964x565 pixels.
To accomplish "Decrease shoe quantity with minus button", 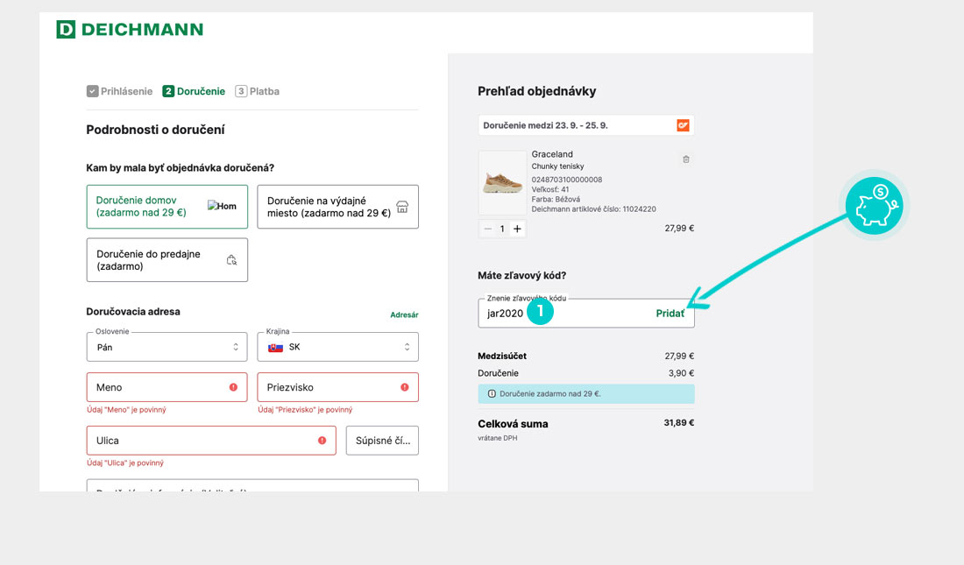I will click(488, 229).
